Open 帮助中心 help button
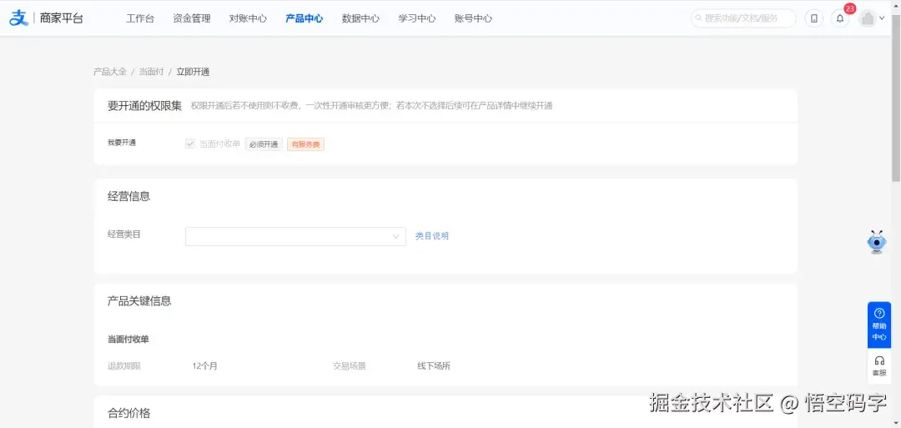The width and height of the screenshot is (901, 428). click(x=879, y=325)
